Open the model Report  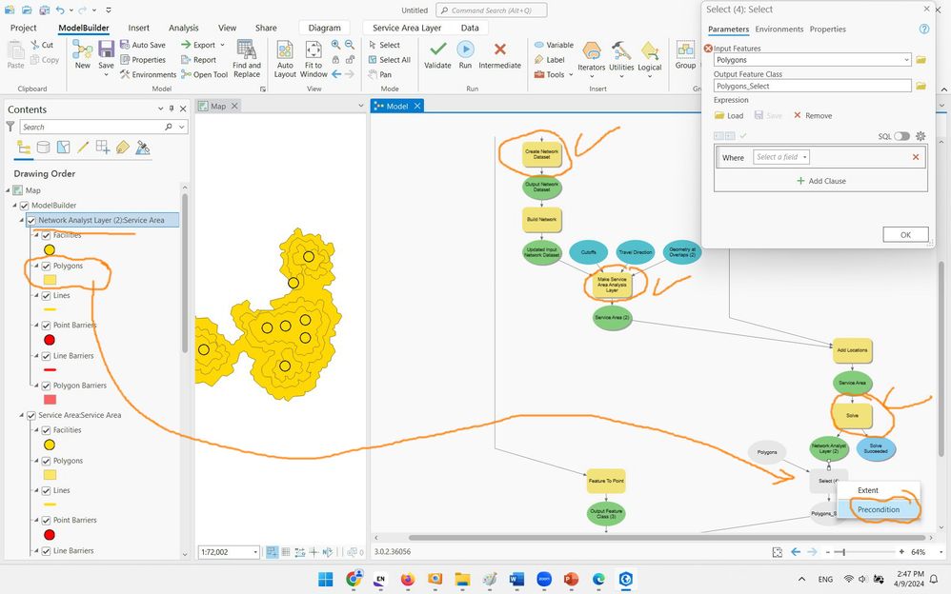pyautogui.click(x=199, y=59)
